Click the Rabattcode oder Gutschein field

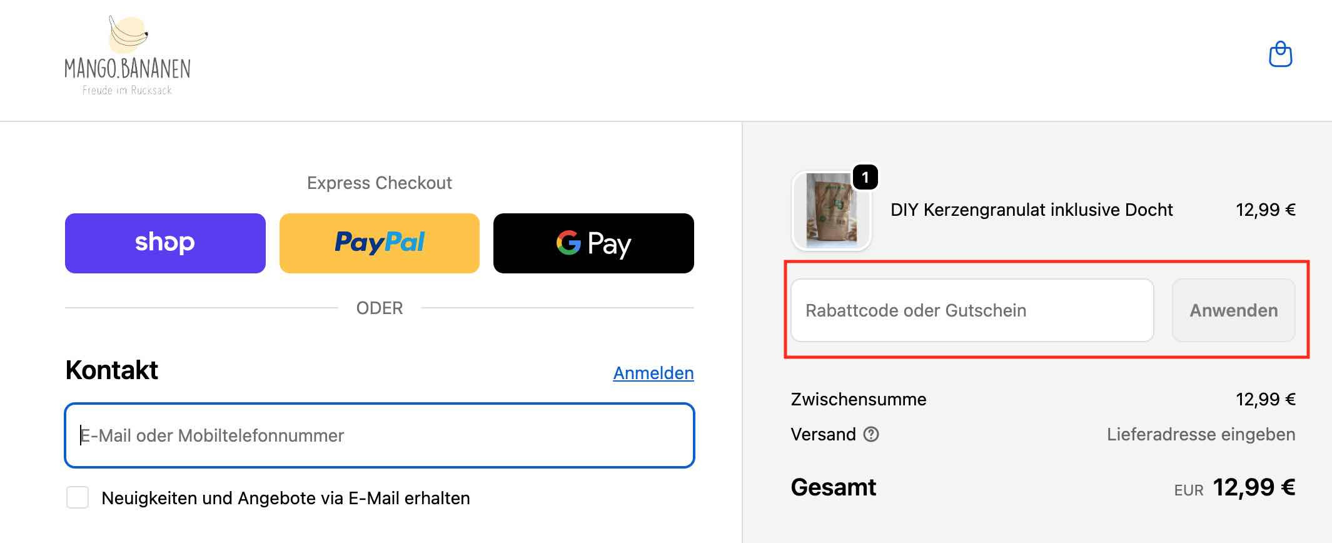(972, 310)
